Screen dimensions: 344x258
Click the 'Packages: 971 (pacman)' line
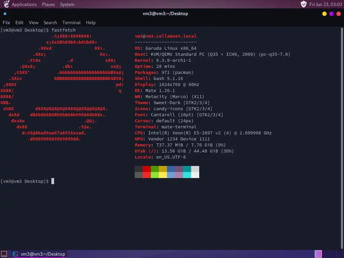click(x=164, y=73)
